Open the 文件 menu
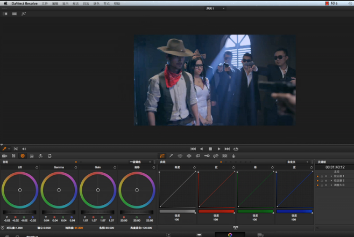Viewport: 354px width, 237px height. (x=45, y=4)
